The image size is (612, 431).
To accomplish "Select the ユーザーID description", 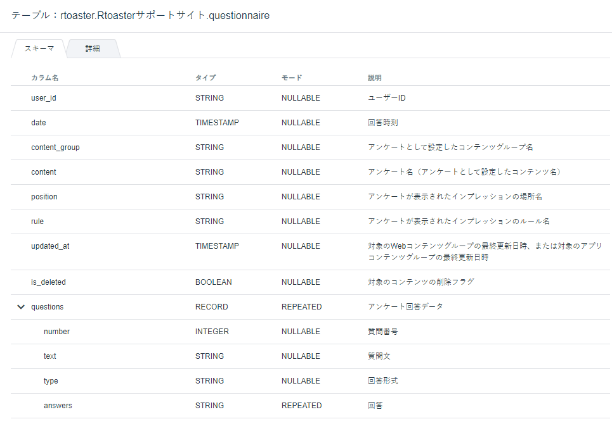I will point(387,98).
